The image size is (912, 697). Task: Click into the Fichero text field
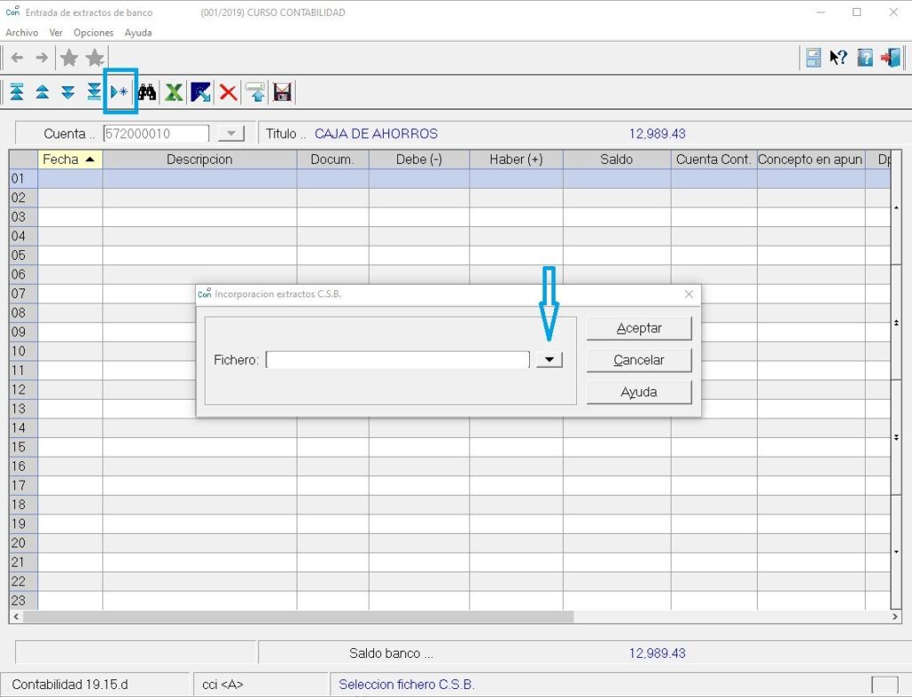[x=397, y=360]
